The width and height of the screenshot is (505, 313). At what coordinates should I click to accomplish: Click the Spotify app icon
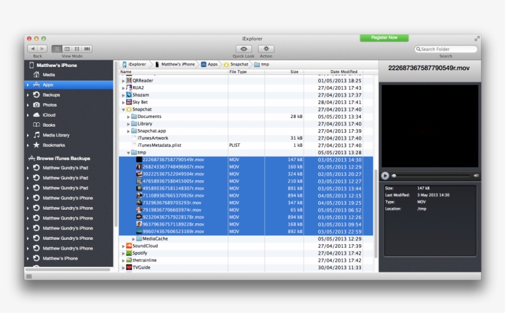(x=129, y=253)
